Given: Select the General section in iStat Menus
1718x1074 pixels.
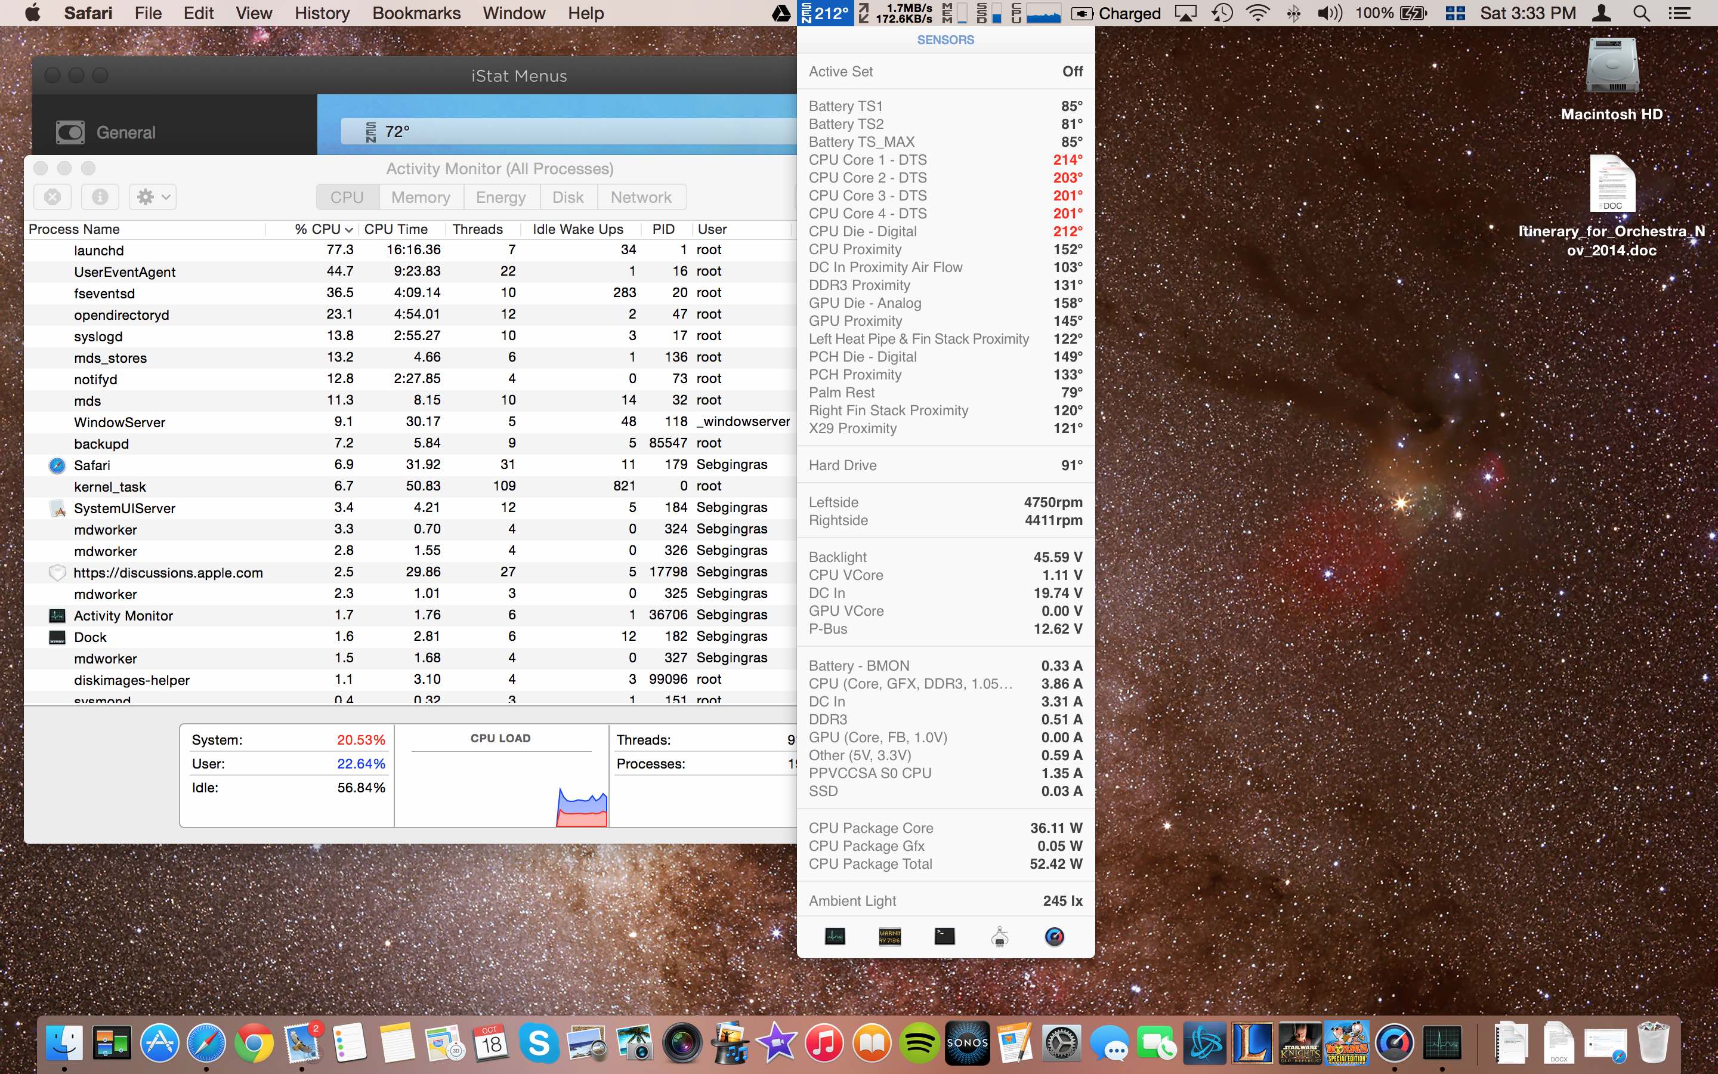Looking at the screenshot, I should [x=126, y=132].
